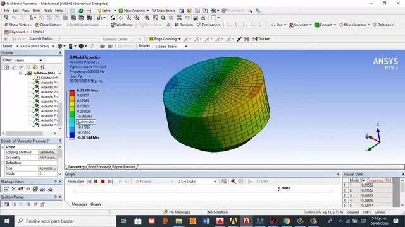Click the green checkmark toolbar icon
Viewport: 405px width, 227px height.
click(x=81, y=11)
